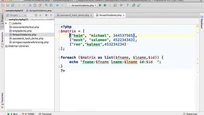
Task: Click the Replace toolbar icon
Action: 51,5
